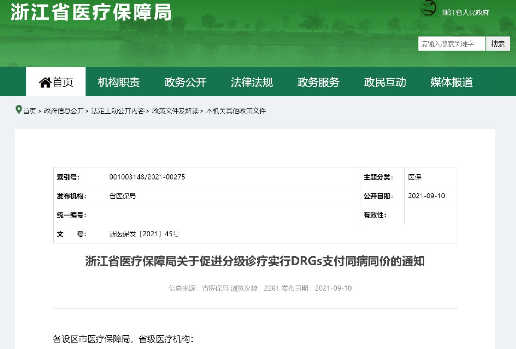Go to the 政务公开 section
The width and height of the screenshot is (516, 349).
185,82
